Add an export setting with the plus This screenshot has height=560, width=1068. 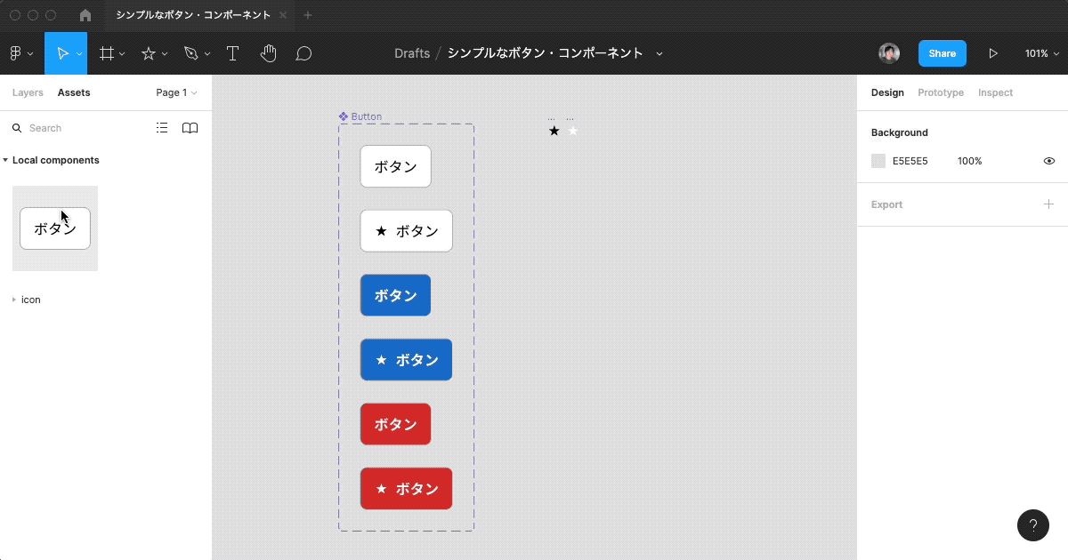[1048, 204]
